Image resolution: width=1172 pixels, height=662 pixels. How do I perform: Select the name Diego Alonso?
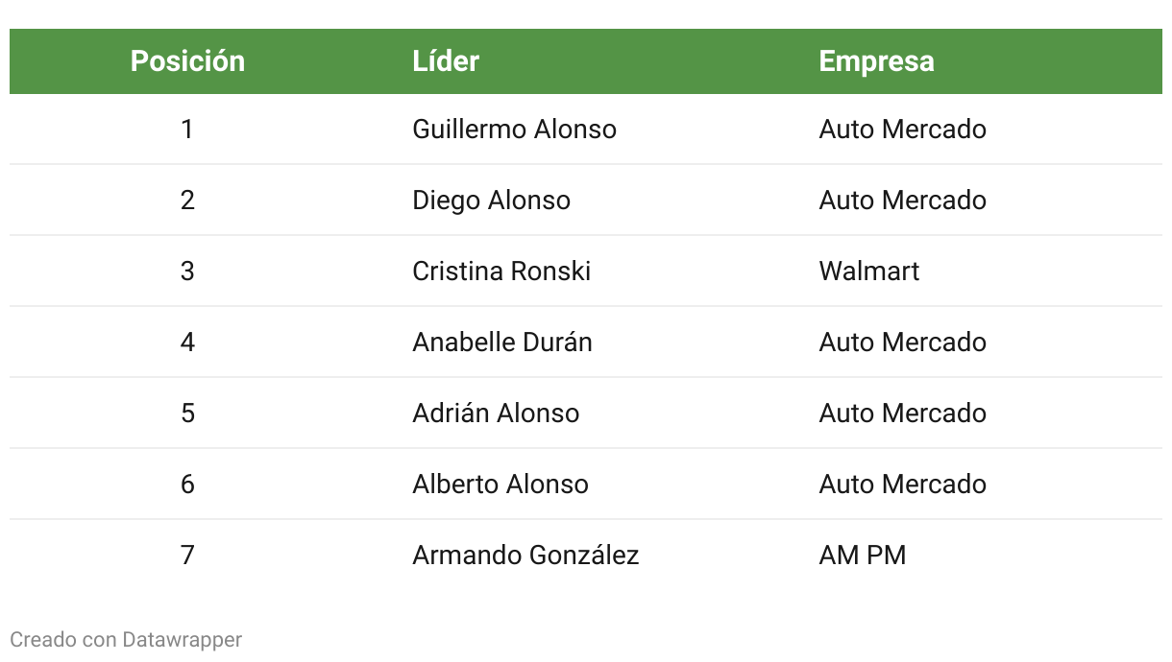point(491,201)
